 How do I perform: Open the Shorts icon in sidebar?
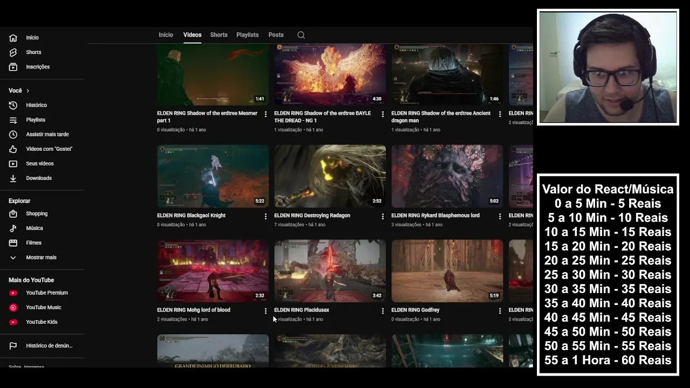click(13, 52)
